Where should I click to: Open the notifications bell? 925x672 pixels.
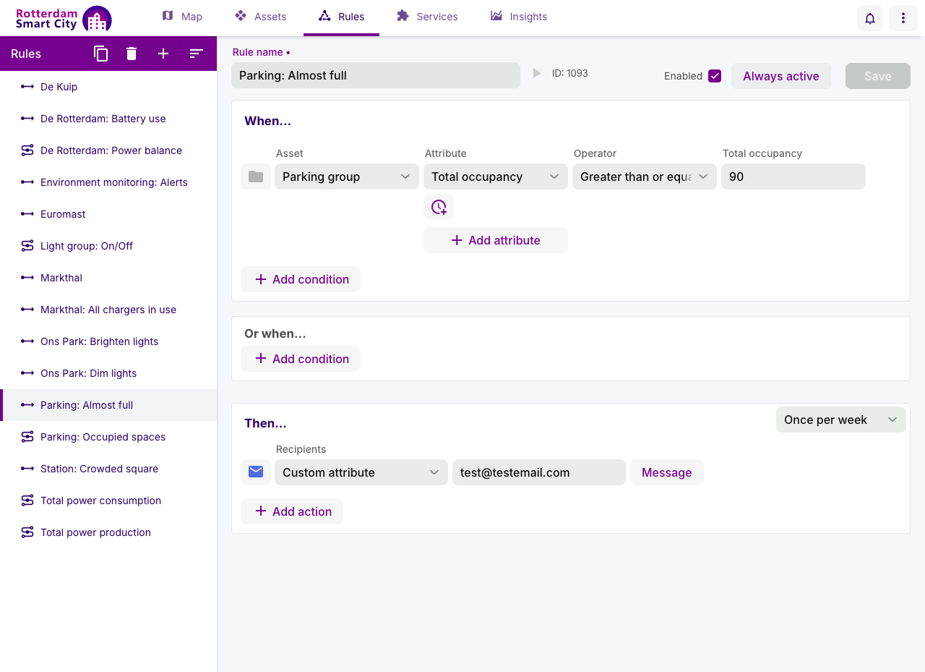point(870,18)
